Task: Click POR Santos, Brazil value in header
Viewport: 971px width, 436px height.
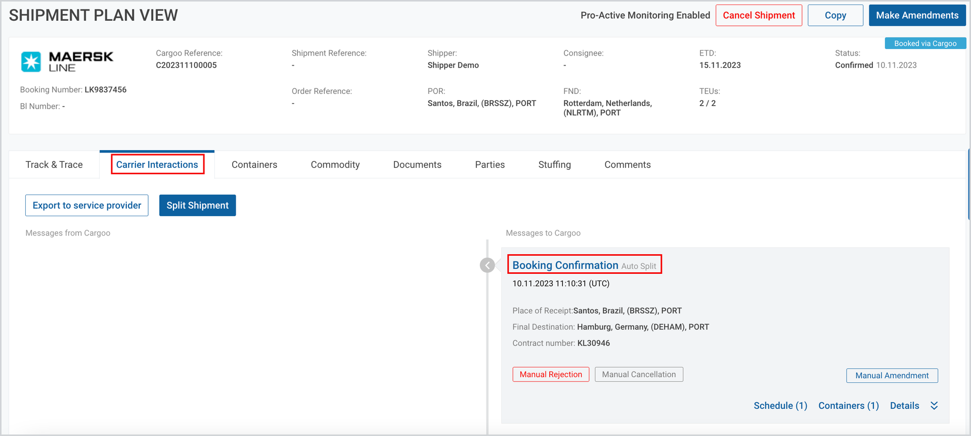Action: tap(481, 103)
